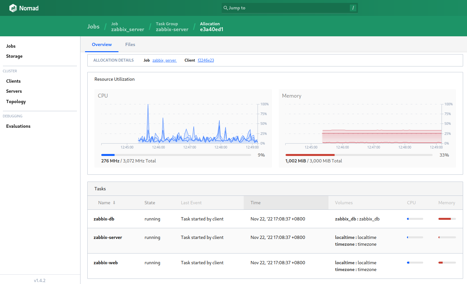
Task: Click the search magnifier icon in Jump to
Action: pos(226,8)
